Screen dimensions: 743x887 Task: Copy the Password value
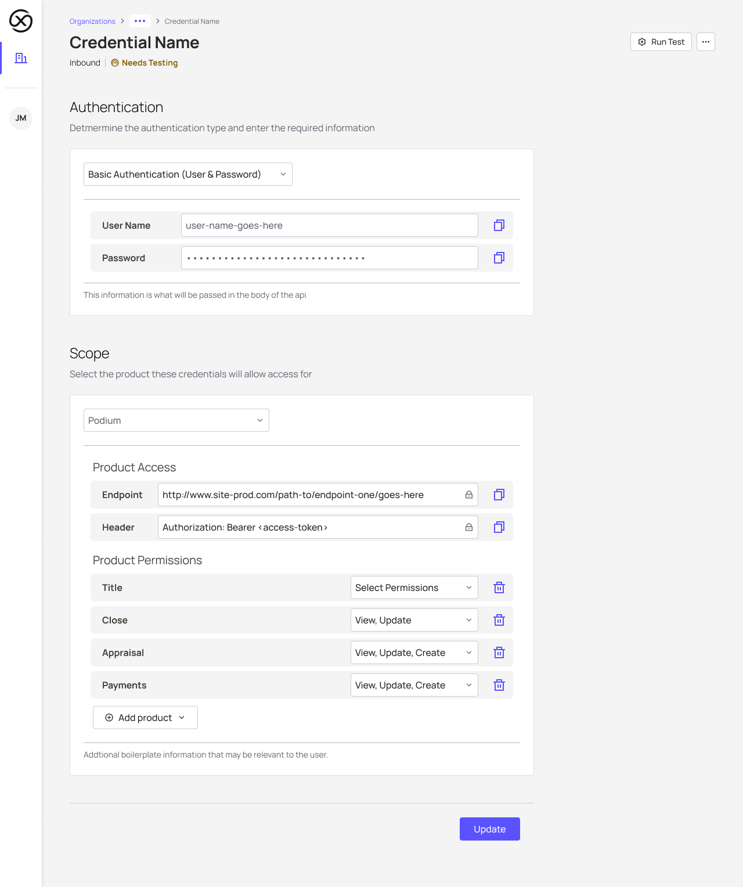(499, 258)
